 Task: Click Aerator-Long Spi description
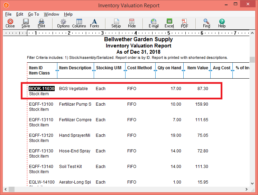[75, 182]
